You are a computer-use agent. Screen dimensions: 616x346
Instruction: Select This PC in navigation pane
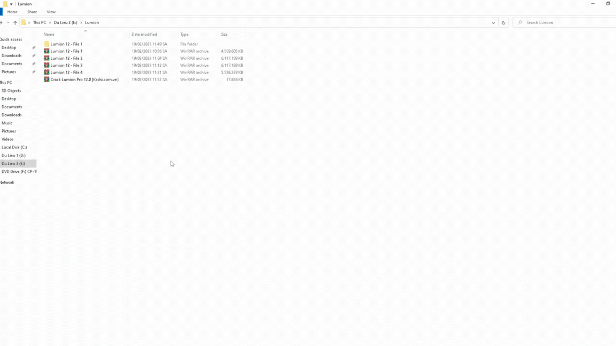(x=6, y=82)
